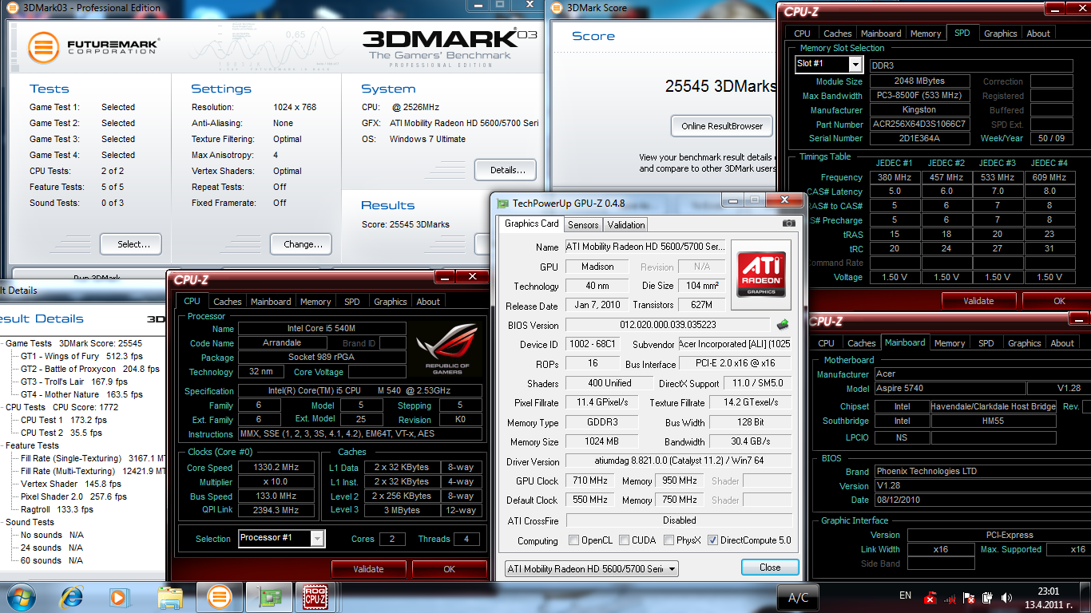This screenshot has width=1091, height=613.
Task: Open the Memory tab in the SPD CPU-Z window
Action: point(926,34)
